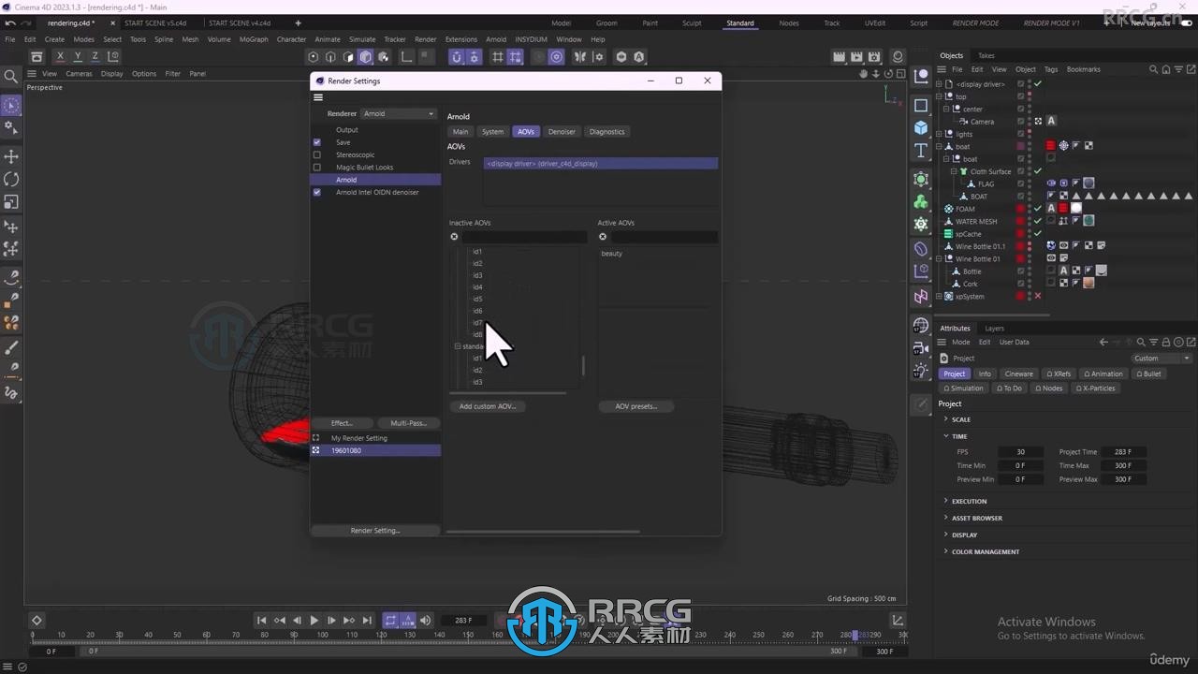
Task: Switch to the AOVs tab
Action: coord(526,132)
